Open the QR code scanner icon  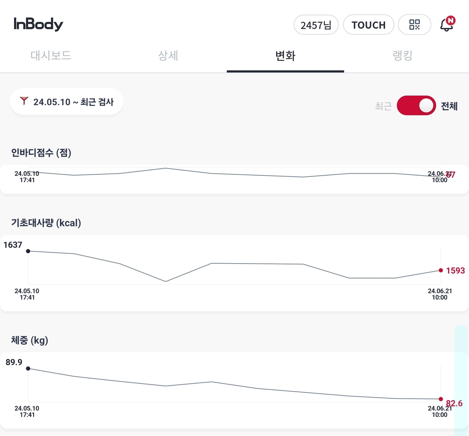(414, 25)
